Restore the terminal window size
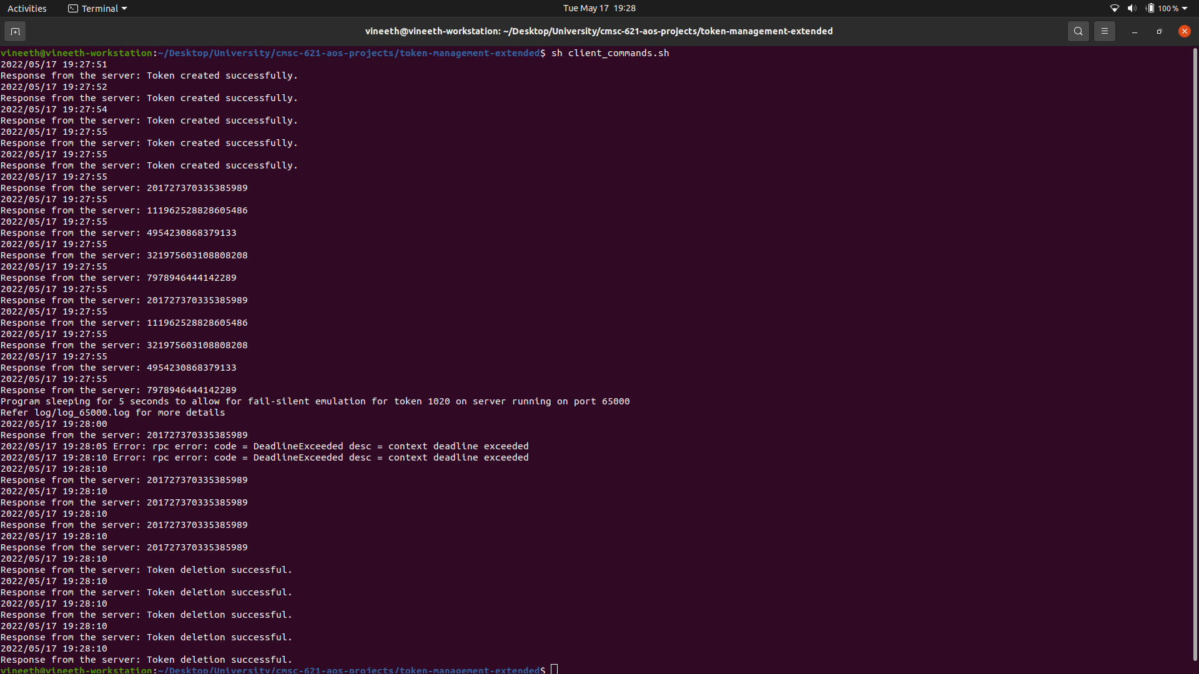Image resolution: width=1199 pixels, height=674 pixels. [x=1160, y=31]
